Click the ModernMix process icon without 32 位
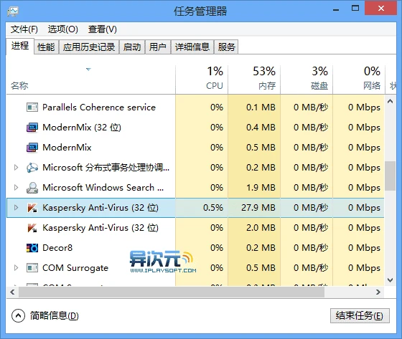This screenshot has height=339, width=402. (32, 147)
